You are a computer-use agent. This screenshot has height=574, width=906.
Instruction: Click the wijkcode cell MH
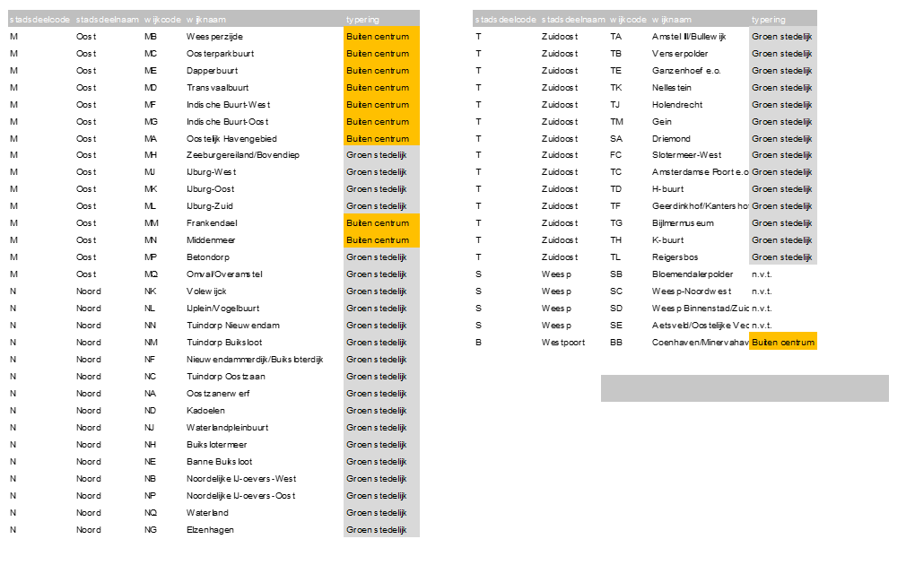(x=151, y=155)
